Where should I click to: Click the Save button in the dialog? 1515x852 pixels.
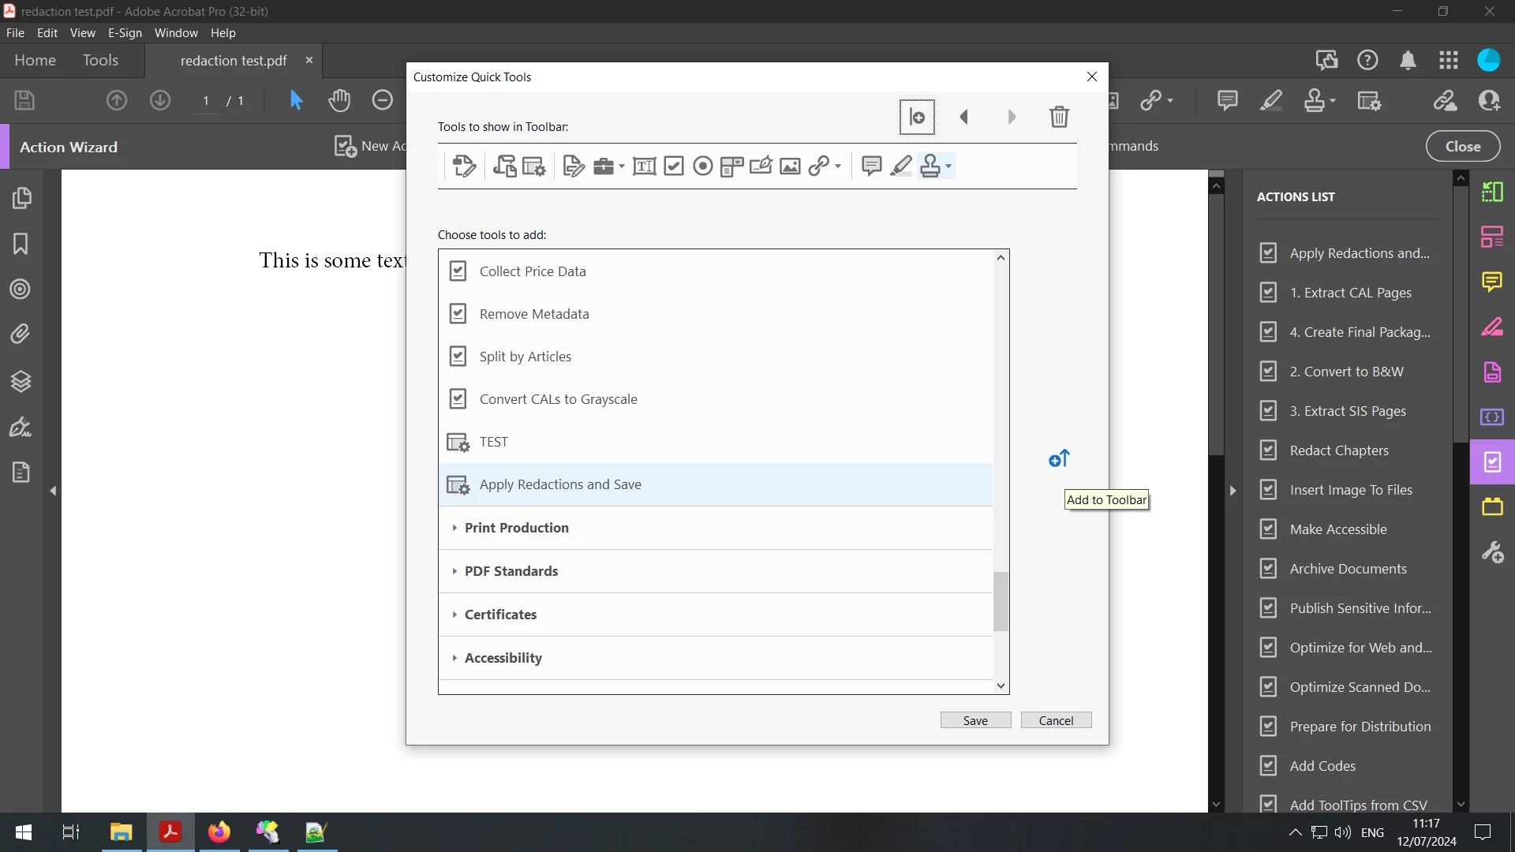tap(975, 720)
